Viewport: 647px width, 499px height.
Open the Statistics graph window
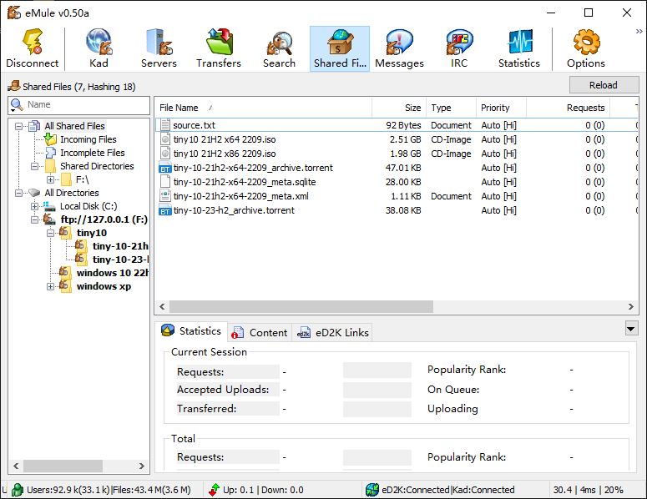(x=519, y=48)
